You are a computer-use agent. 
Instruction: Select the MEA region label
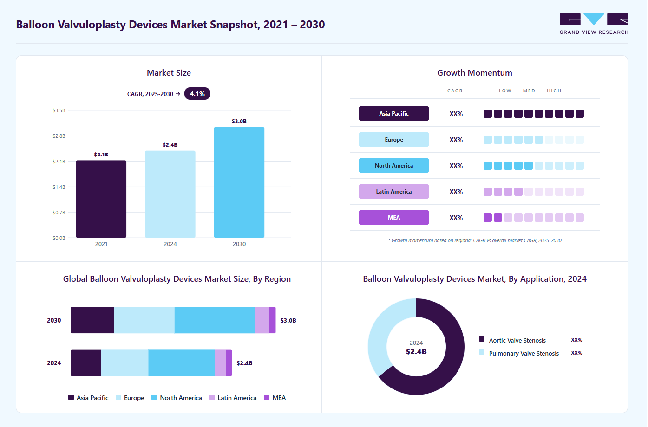tap(394, 218)
